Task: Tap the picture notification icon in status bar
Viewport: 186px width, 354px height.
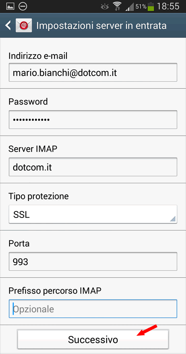Action: [x=10, y=6]
